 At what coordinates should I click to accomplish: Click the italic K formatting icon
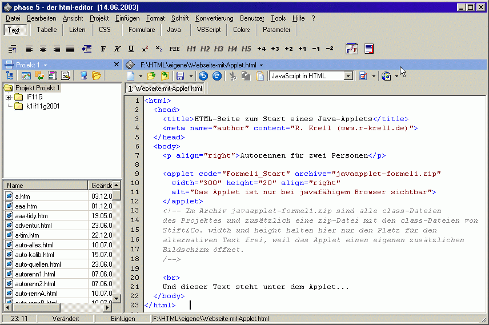coord(117,49)
